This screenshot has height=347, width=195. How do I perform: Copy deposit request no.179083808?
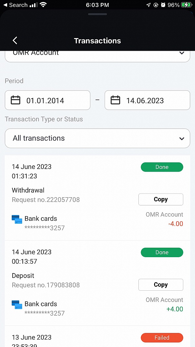click(x=161, y=285)
